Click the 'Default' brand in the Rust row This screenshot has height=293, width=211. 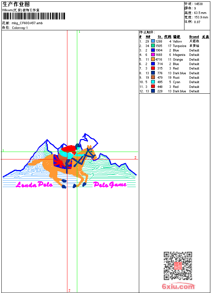[x=194, y=78]
